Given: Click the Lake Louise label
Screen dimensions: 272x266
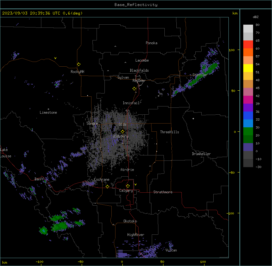Looking at the screenshot, I should [6, 153].
